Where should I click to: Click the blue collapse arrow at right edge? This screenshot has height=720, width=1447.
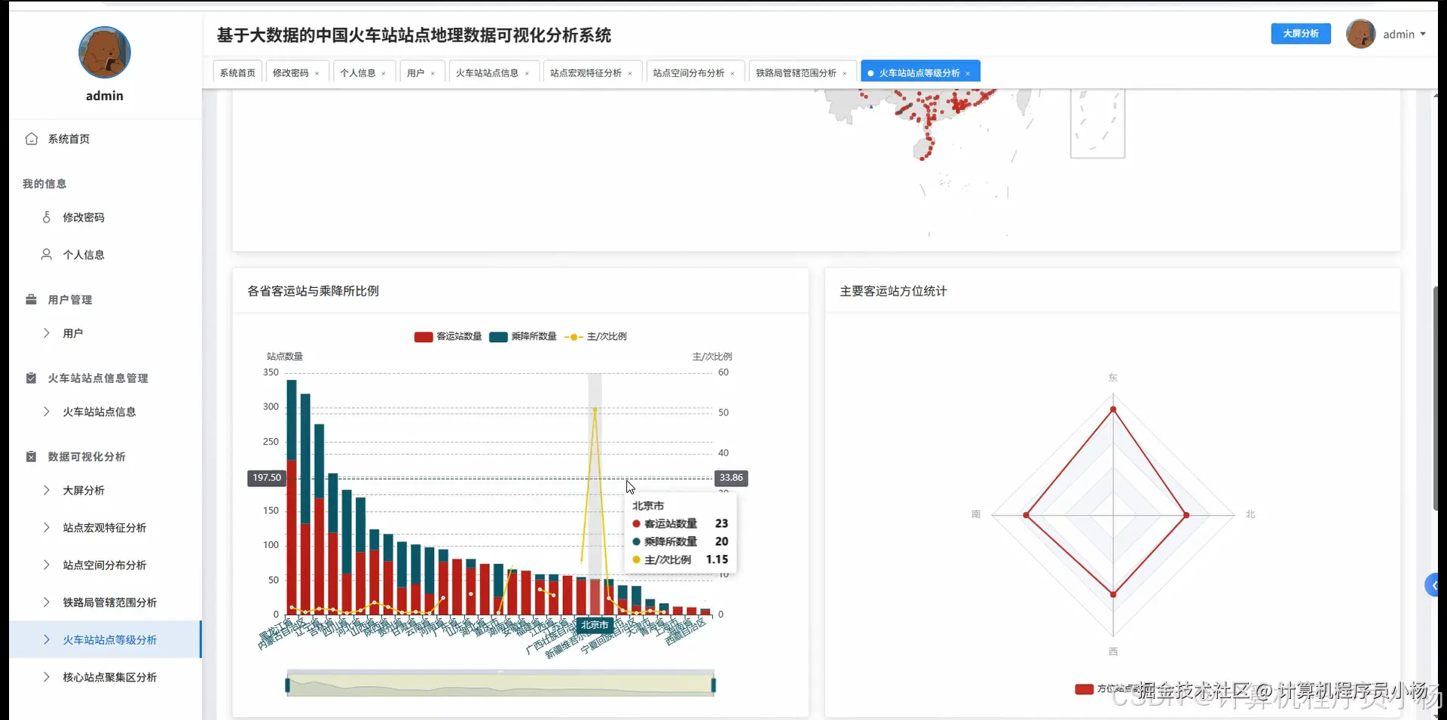pyautogui.click(x=1432, y=585)
